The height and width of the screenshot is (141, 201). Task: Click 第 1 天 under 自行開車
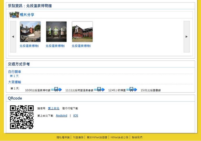[14, 76]
